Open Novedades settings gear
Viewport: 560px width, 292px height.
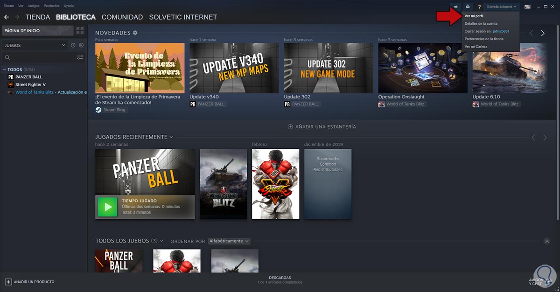point(135,33)
